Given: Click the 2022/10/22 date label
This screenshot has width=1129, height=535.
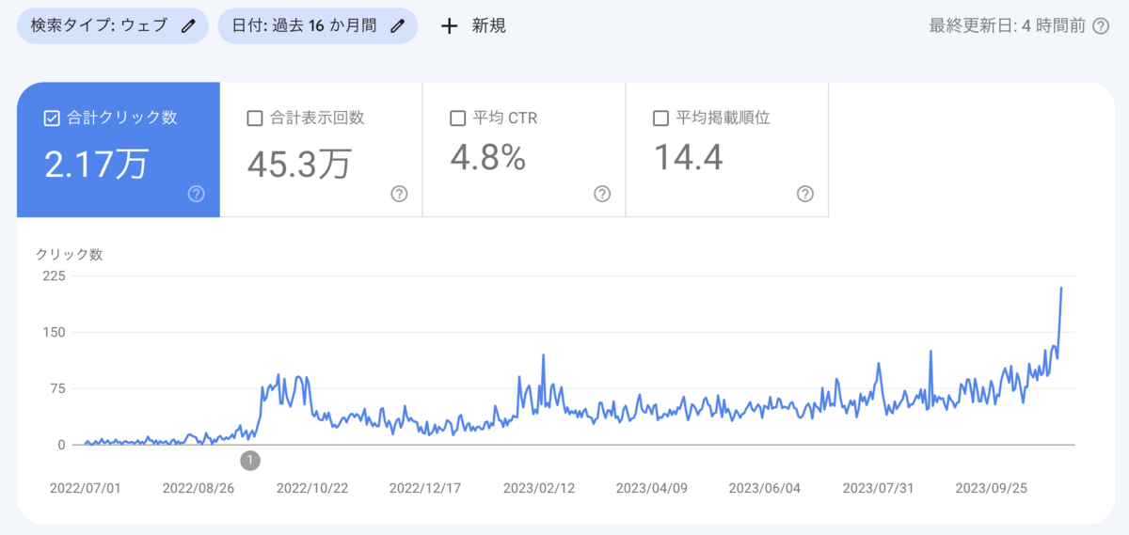Looking at the screenshot, I should [x=311, y=489].
